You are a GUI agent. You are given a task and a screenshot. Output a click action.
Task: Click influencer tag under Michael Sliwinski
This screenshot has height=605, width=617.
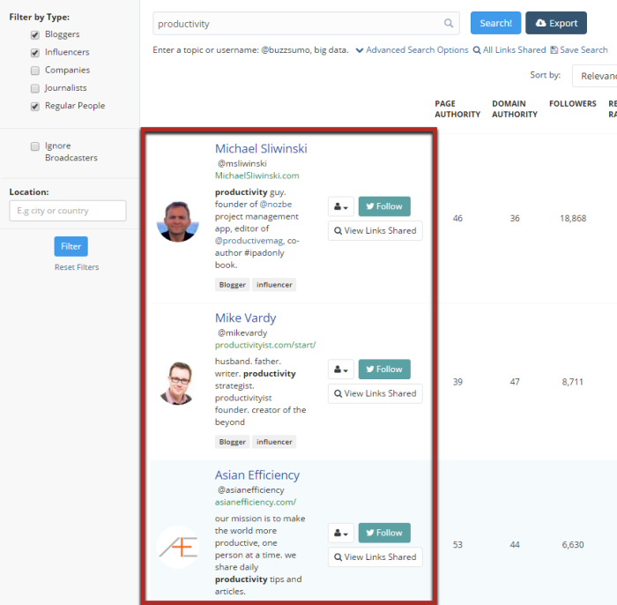(274, 285)
